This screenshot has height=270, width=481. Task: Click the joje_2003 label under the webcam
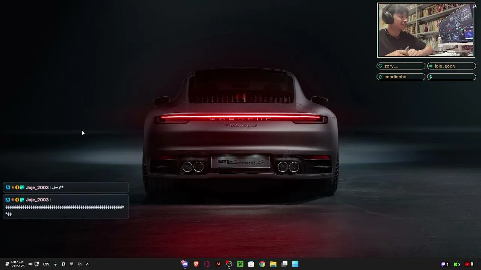pyautogui.click(x=451, y=66)
